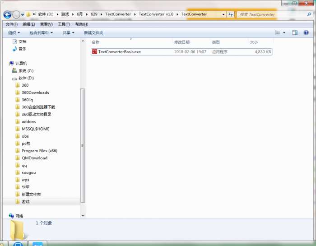Viewport: 316px width, 246px height.
Task: Toggle the preview pane button
Action: [x=295, y=32]
